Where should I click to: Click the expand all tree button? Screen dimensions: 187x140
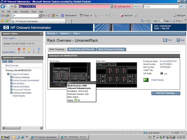[x=5, y=61]
